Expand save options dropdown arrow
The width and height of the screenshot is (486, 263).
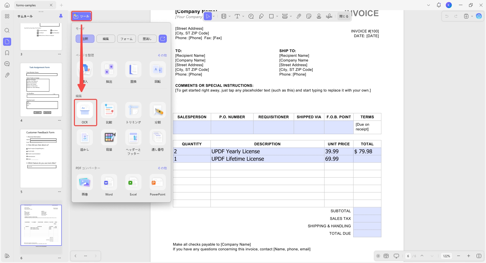click(472, 16)
